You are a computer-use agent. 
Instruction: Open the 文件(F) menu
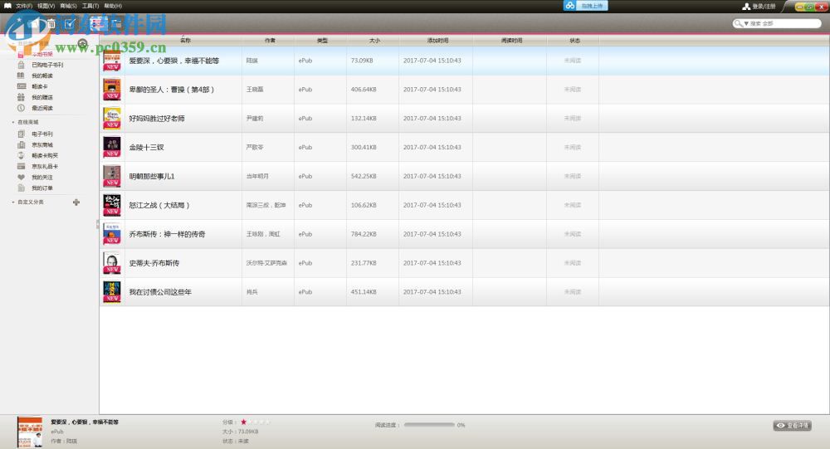tap(24, 6)
